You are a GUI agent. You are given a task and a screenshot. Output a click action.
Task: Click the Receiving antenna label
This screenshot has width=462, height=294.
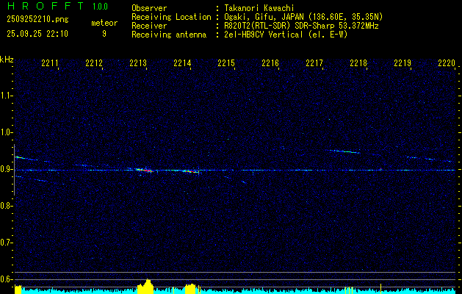[x=169, y=35]
